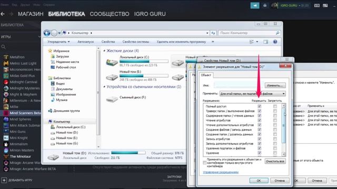Click the library search magnifier icon
This screenshot has height=189, width=337.
coord(3,47)
